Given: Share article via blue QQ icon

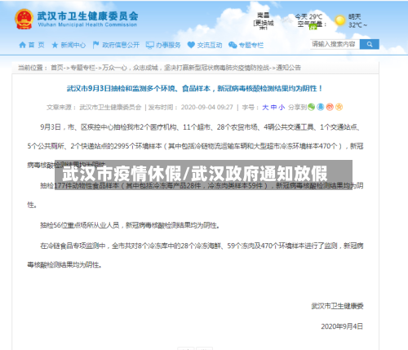Looking at the screenshot, I should tap(321, 107).
